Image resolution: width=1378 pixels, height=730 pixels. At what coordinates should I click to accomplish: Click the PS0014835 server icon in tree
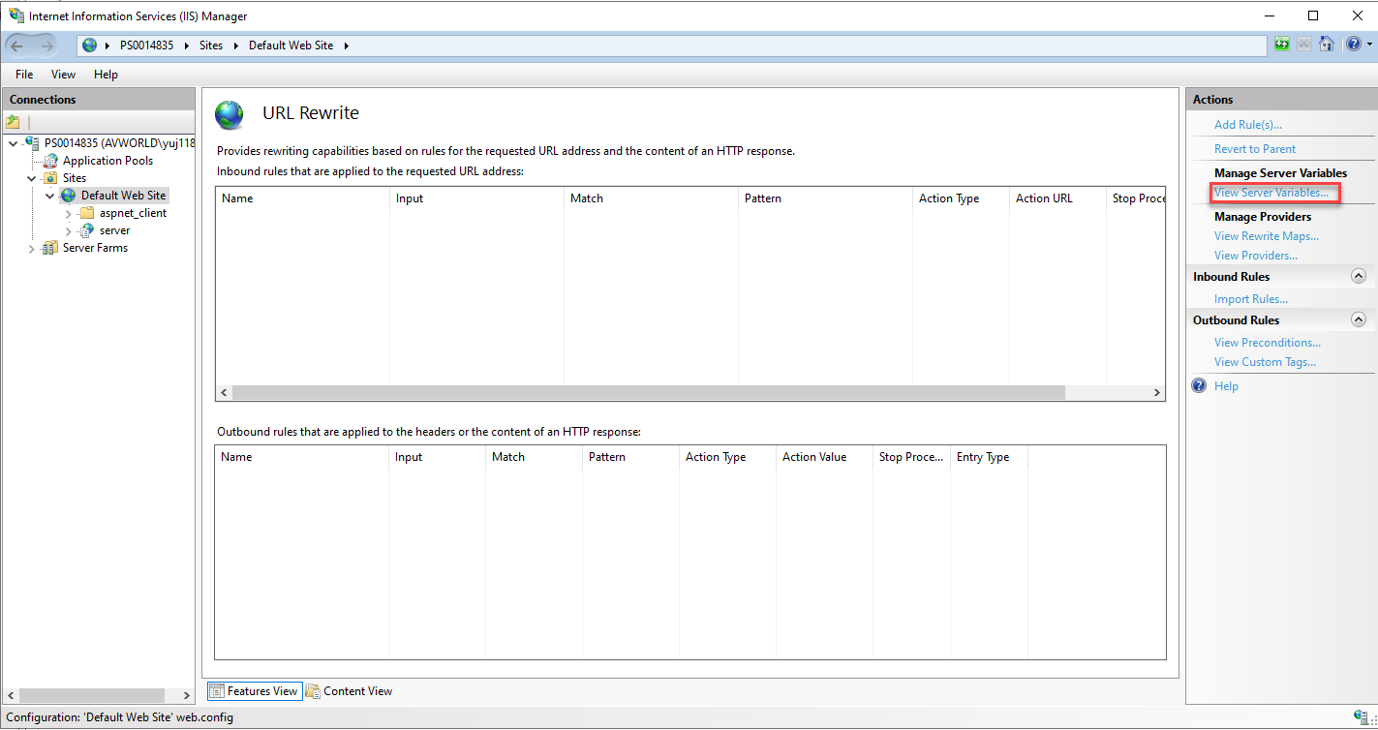point(32,143)
